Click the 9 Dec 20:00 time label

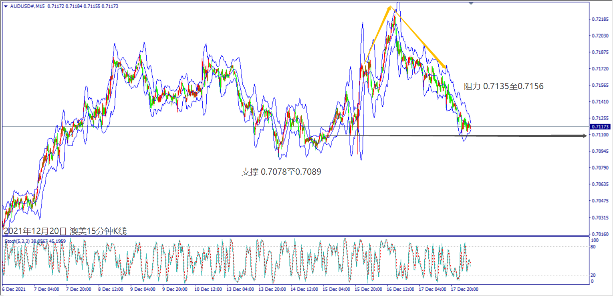click(175, 289)
